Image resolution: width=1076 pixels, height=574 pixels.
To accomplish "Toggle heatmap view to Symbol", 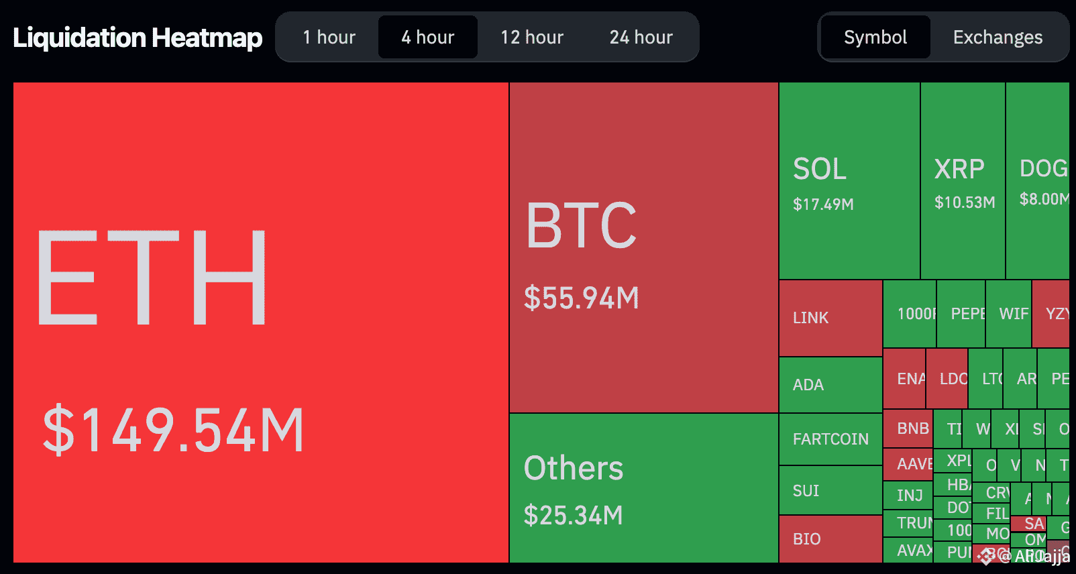I will (875, 38).
